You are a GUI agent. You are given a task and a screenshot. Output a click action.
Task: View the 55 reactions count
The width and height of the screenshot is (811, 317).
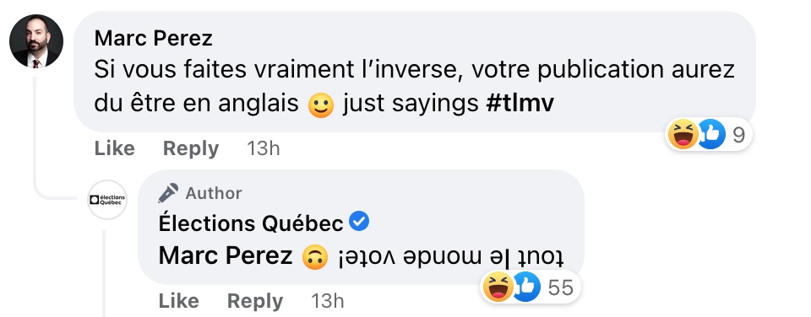tap(561, 287)
